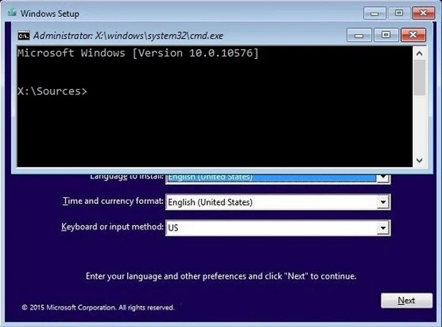Click the X:\Sources> prompt line in the console
Image resolution: width=442 pixels, height=327 pixels.
click(x=52, y=91)
